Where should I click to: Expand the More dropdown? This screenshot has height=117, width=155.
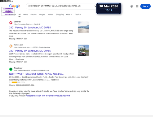click(x=69, y=15)
